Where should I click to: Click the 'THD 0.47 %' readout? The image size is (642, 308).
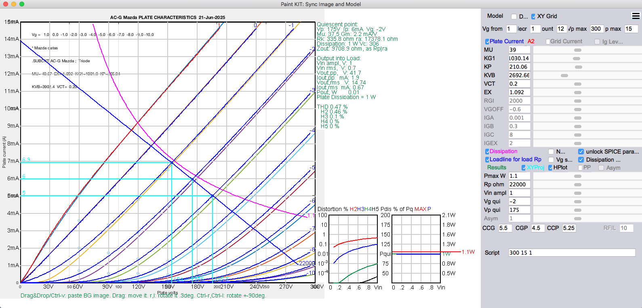(332, 107)
